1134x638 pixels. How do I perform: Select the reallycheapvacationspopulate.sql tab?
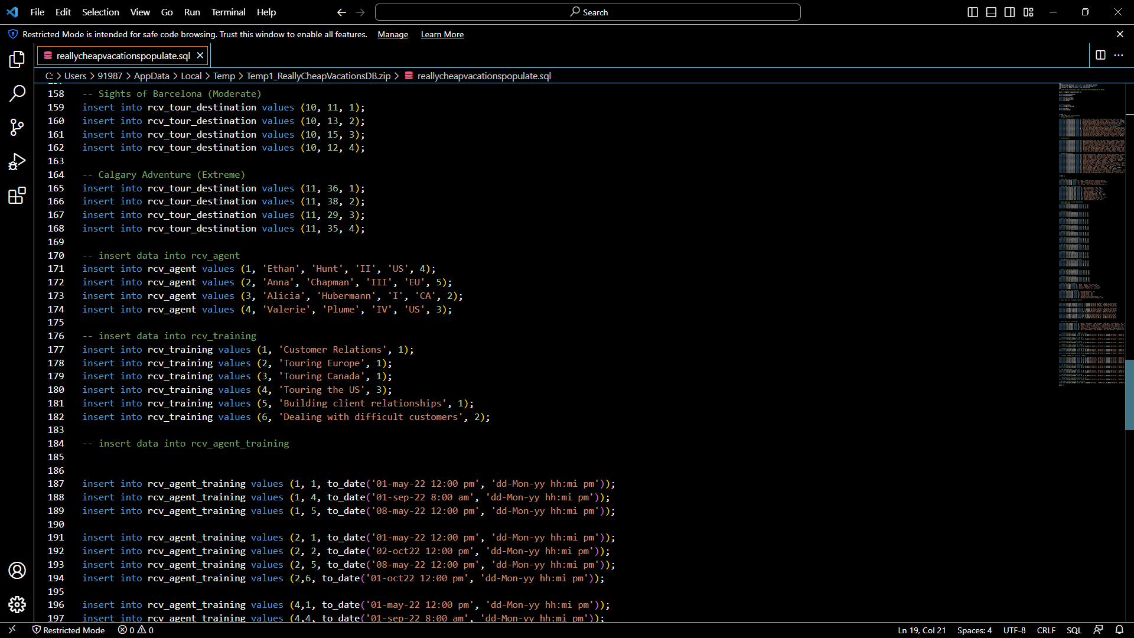[123, 56]
